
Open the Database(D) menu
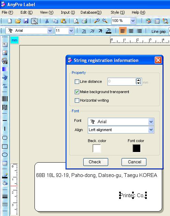click(x=91, y=12)
